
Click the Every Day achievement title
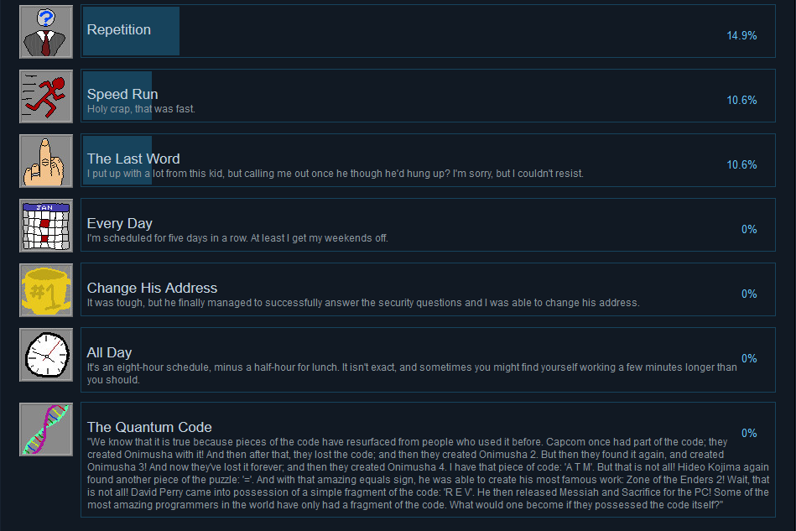[x=119, y=223]
